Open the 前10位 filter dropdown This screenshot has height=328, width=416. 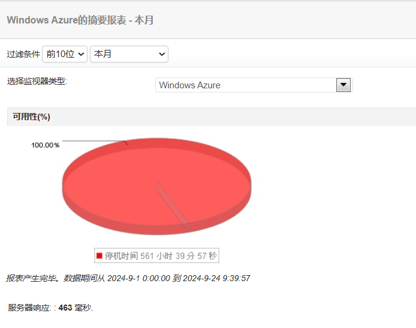65,54
